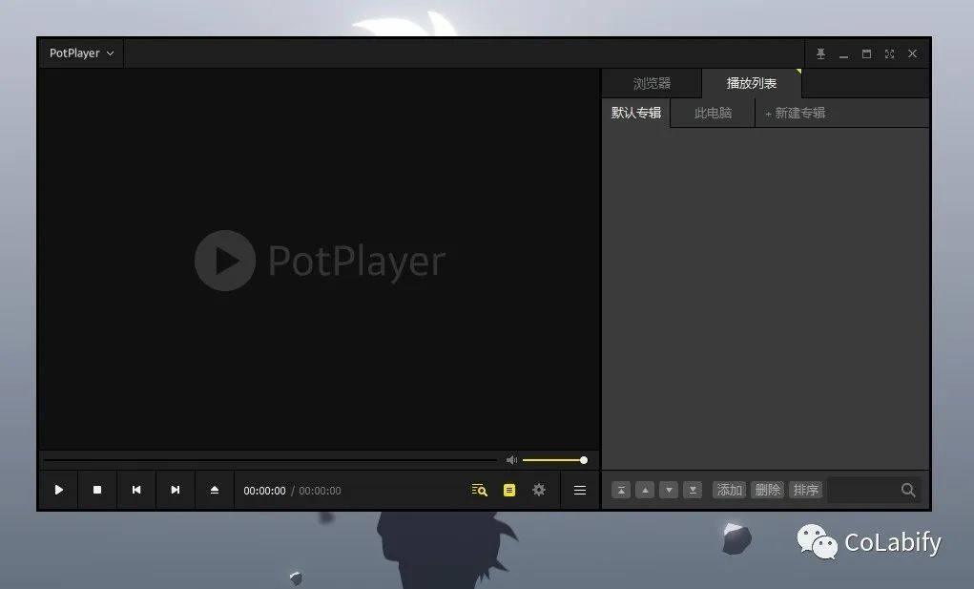
Task: Skip to previous item in playlist
Action: 136,489
